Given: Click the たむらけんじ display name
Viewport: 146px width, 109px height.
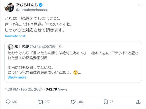Looking at the screenshot, I should pos(27,5).
